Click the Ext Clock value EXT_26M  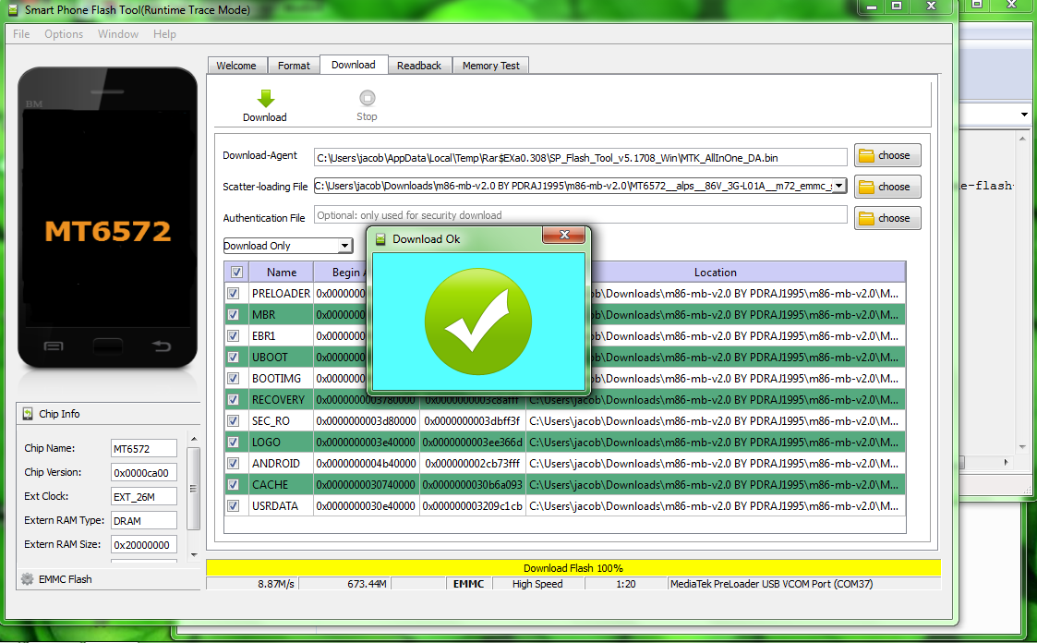(144, 496)
